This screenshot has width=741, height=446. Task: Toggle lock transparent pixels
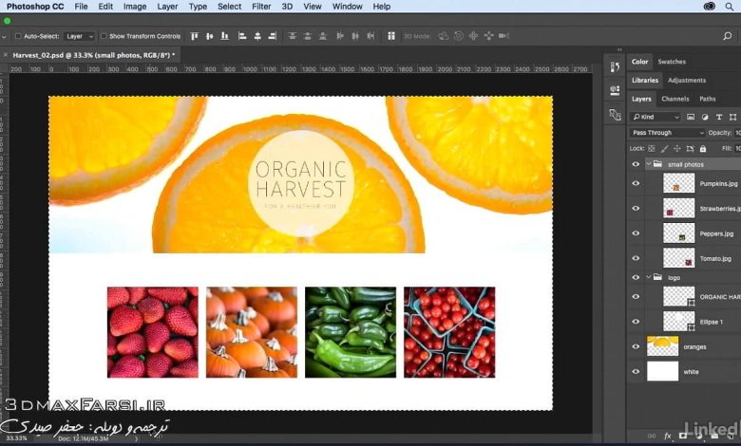651,149
